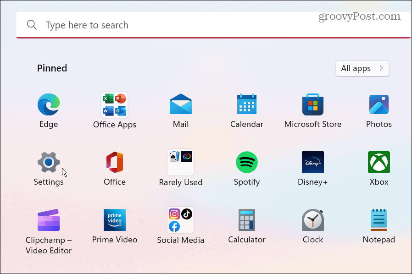Open the Settings gear icon
412x274 pixels.
[x=49, y=162]
